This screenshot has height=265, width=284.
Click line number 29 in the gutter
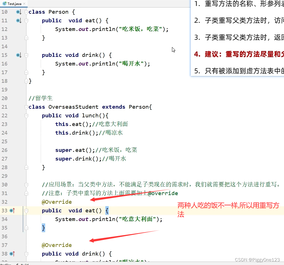[4, 176]
